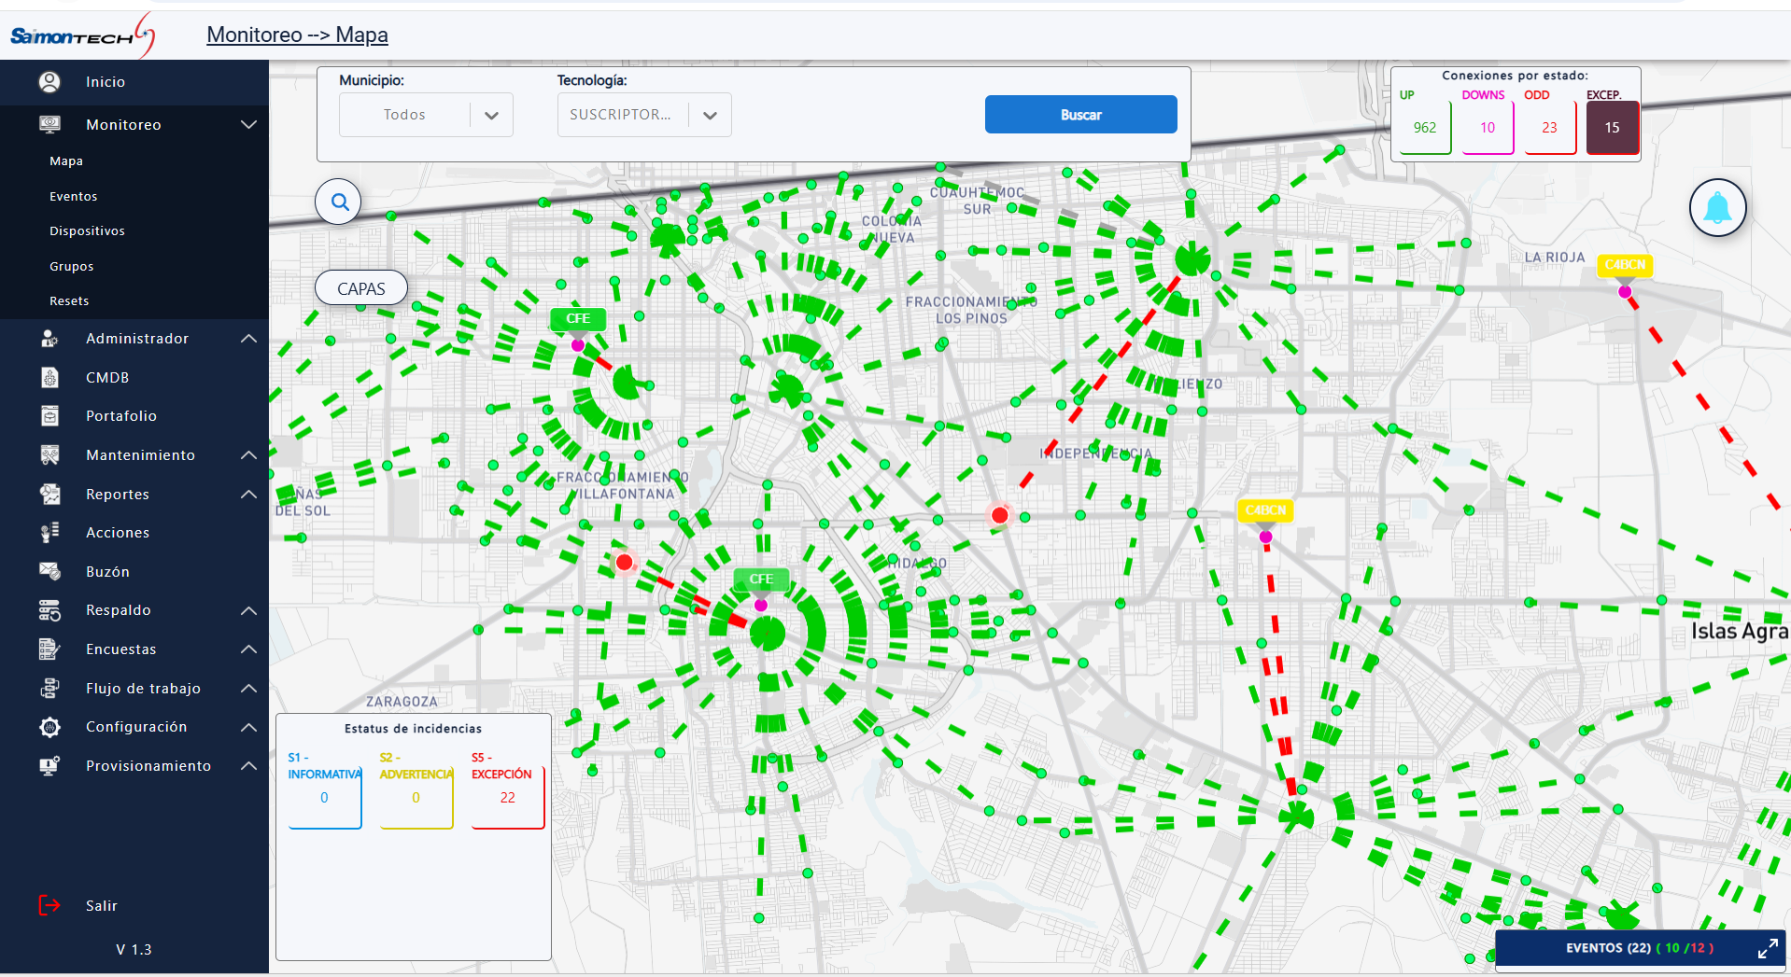Viewport: 1791px width, 977px height.
Task: Expand the Reportes menu chevron
Action: pyautogui.click(x=248, y=495)
